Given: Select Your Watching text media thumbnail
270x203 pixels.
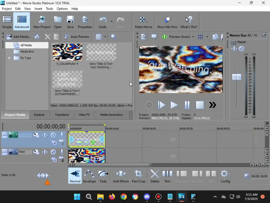Looking at the screenshot, I should 101,52.
